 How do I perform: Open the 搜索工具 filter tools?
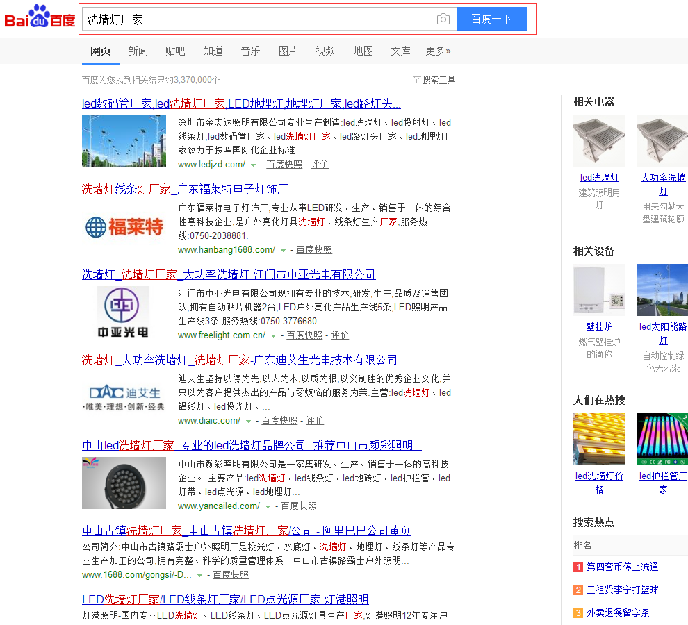434,80
